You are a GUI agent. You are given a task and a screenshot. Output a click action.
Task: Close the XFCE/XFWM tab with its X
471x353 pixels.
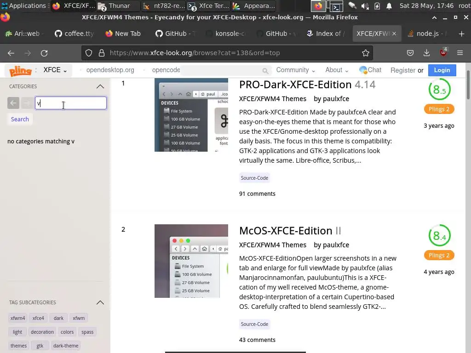(394, 34)
